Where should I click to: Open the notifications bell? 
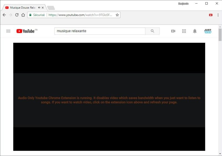[195, 31]
